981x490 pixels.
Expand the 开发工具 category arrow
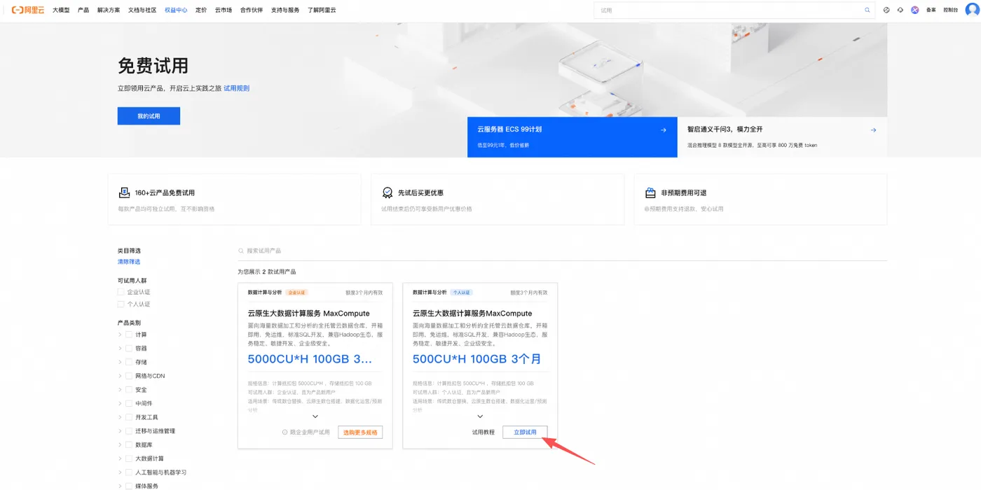pyautogui.click(x=120, y=417)
